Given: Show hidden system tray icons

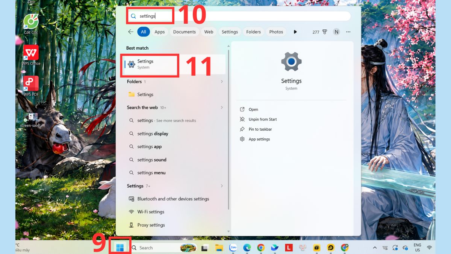Looking at the screenshot, I should click(x=375, y=248).
